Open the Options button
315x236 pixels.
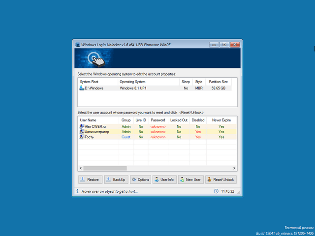pos(140,179)
